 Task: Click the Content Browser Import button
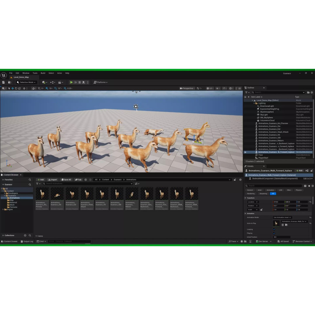[x=52, y=180]
